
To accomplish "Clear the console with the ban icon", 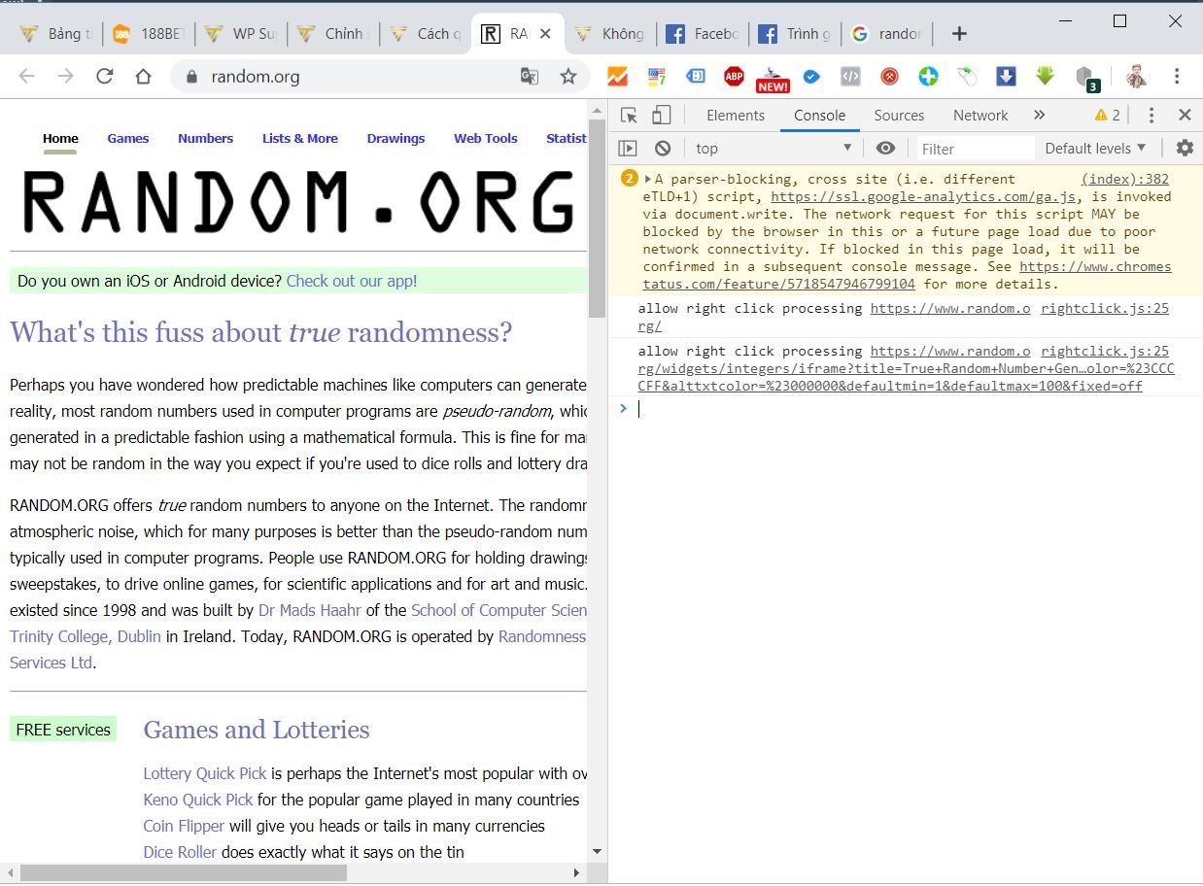I will [x=663, y=149].
